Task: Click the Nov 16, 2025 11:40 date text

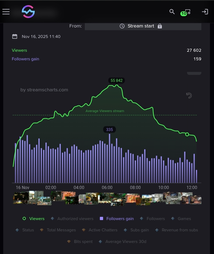Action: [x=41, y=36]
